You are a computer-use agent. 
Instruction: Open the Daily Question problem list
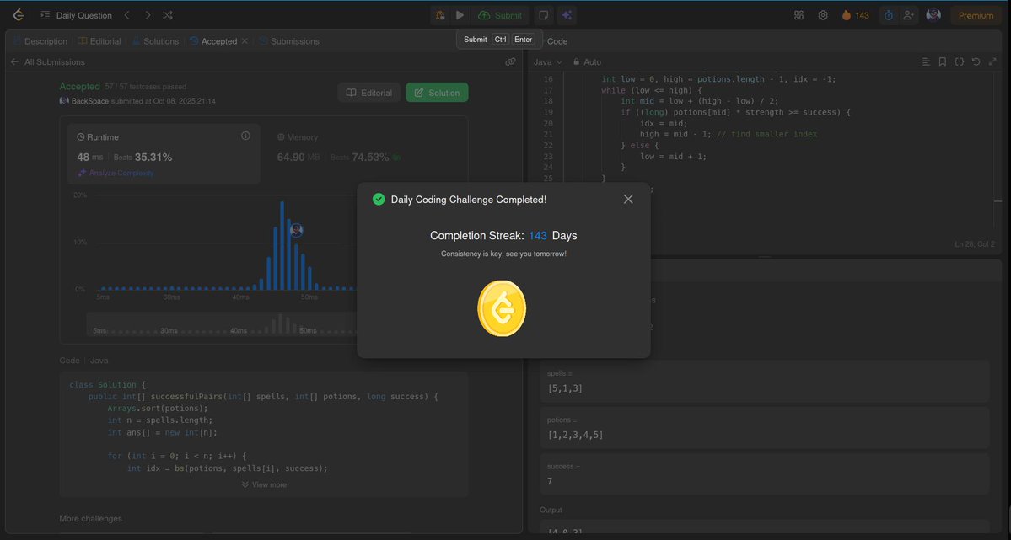76,15
